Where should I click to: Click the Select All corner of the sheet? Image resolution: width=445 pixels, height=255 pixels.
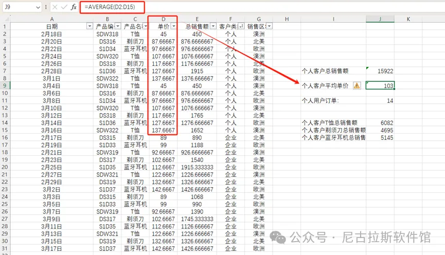click(x=6, y=19)
